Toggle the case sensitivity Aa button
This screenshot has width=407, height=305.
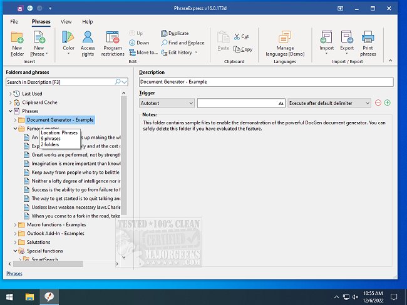pos(281,103)
